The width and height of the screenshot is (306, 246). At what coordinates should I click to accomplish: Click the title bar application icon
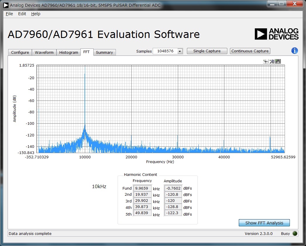[6, 5]
